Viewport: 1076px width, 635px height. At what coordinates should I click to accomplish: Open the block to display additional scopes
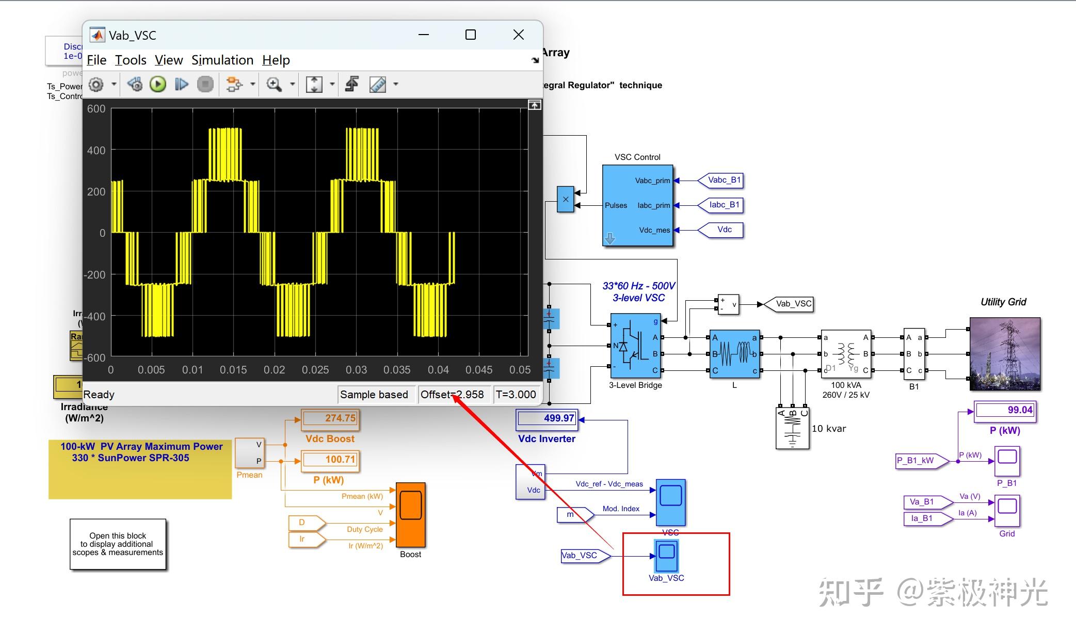[118, 544]
